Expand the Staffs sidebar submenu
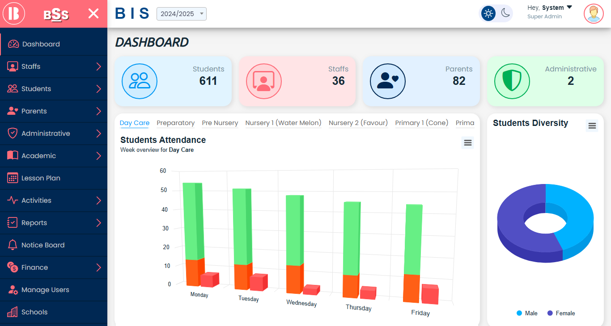 (x=98, y=67)
